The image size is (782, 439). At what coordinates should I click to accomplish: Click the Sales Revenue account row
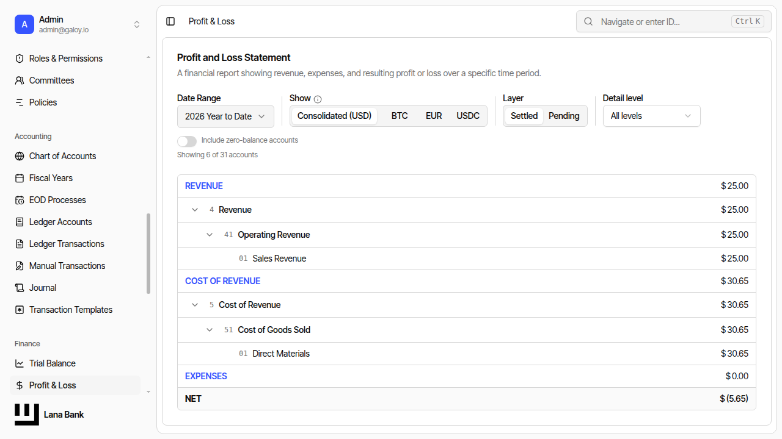[x=467, y=259]
